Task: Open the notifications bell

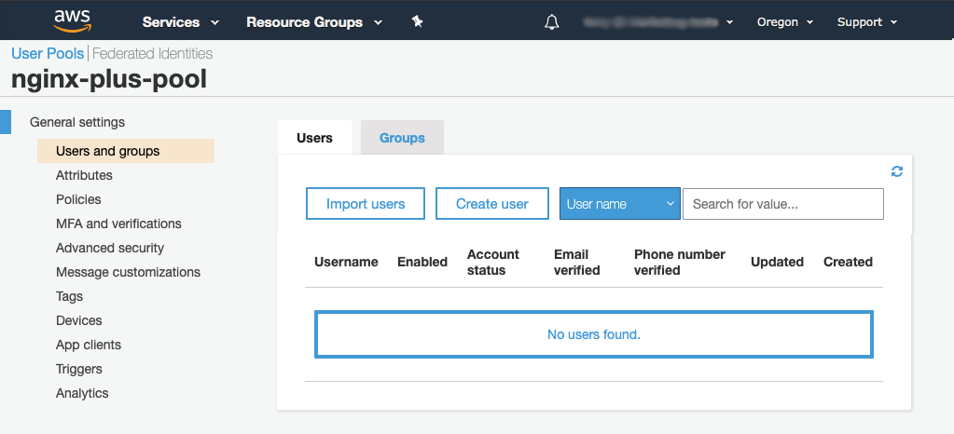Action: coord(551,22)
